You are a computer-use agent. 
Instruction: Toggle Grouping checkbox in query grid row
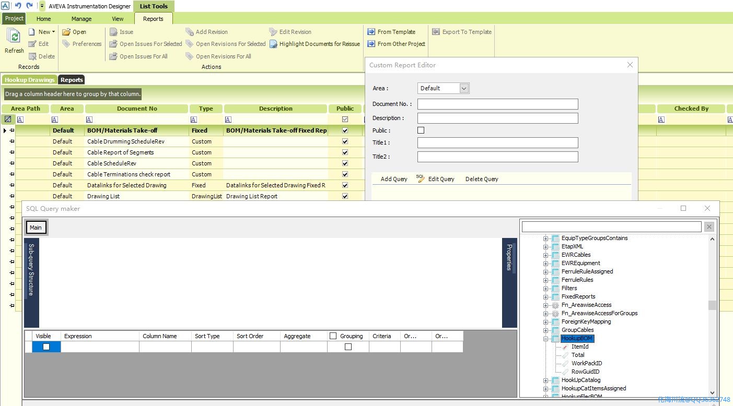click(348, 347)
